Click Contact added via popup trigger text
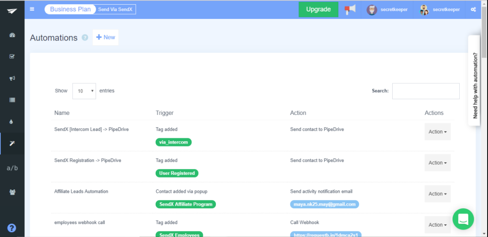Viewport: 488px width, 237px height. coord(182,192)
